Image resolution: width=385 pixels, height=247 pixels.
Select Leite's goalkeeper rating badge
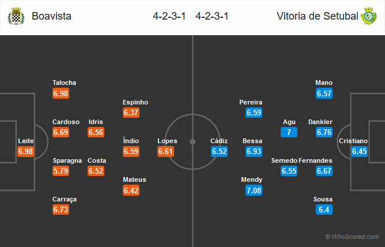25,151
